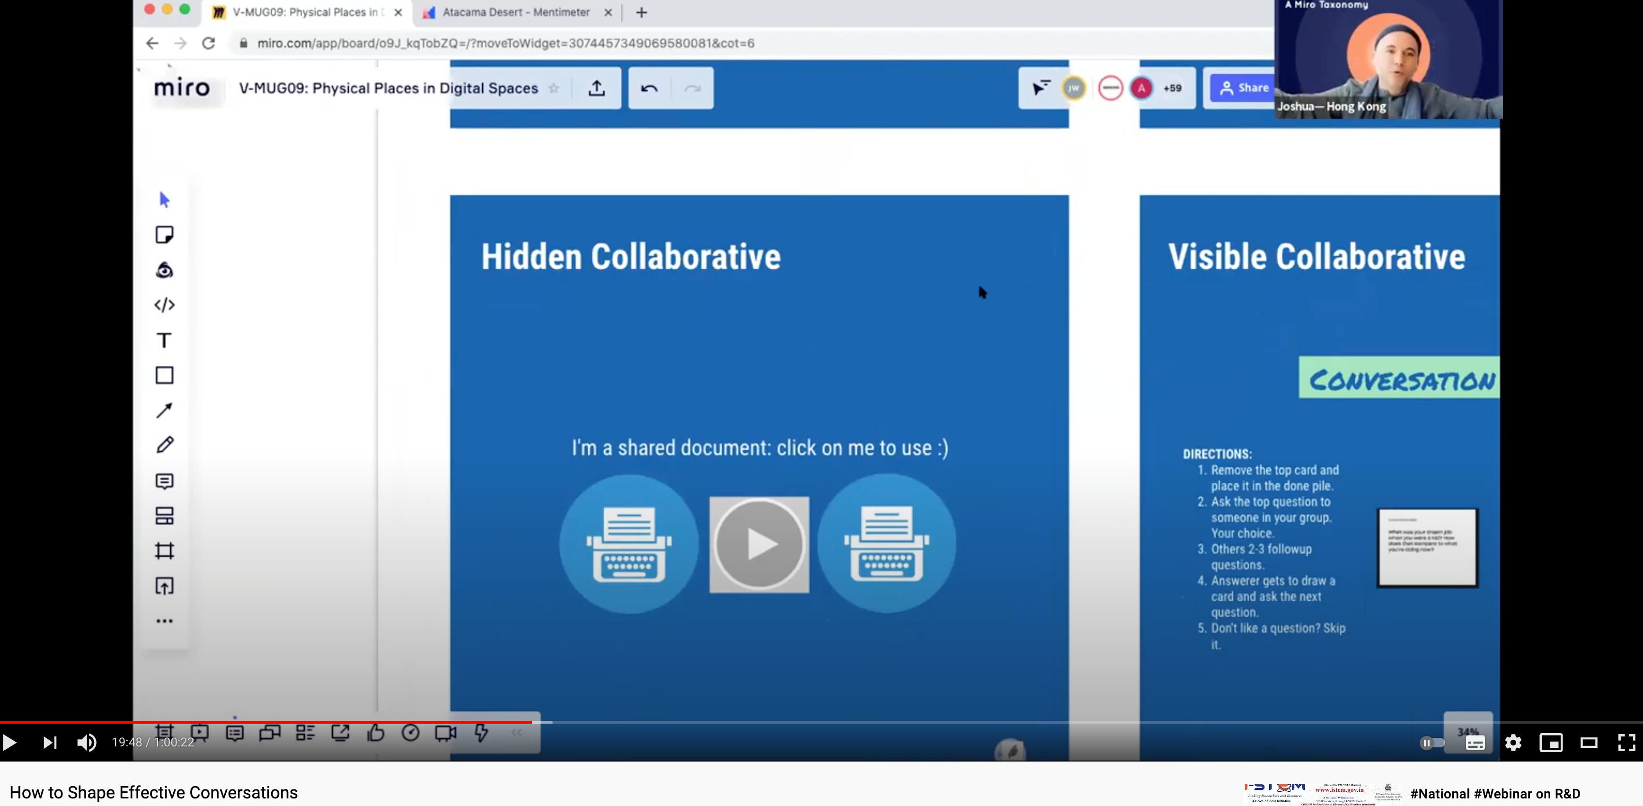Open YouTube settings gear

(x=1513, y=742)
